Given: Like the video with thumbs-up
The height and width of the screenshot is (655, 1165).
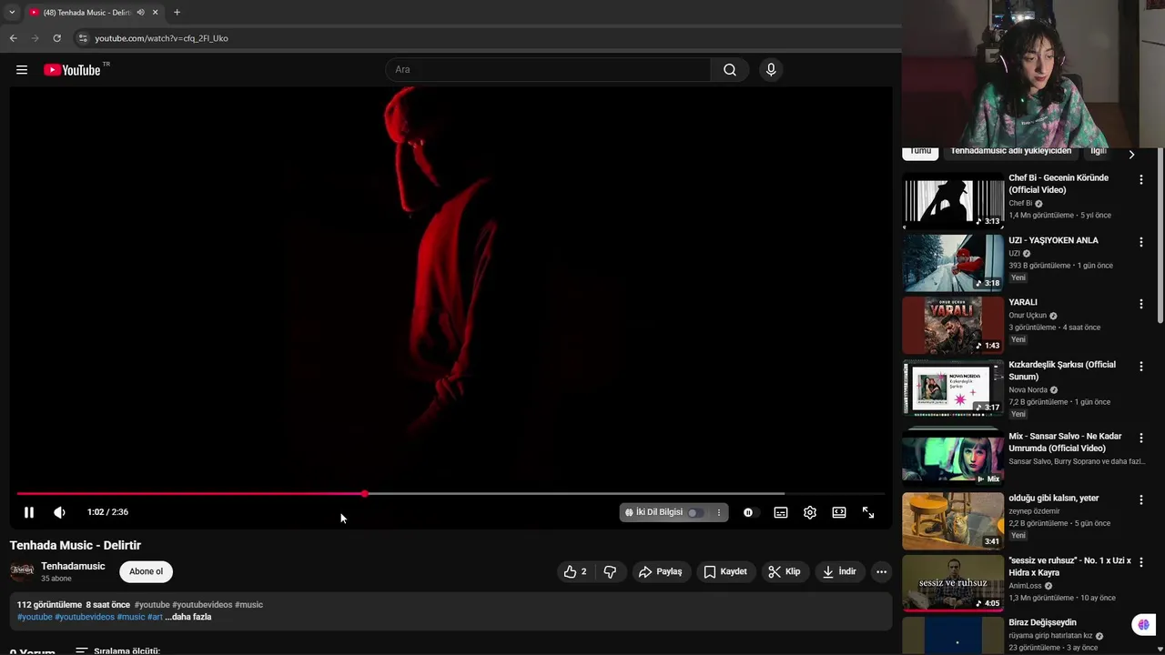Looking at the screenshot, I should click(x=575, y=571).
